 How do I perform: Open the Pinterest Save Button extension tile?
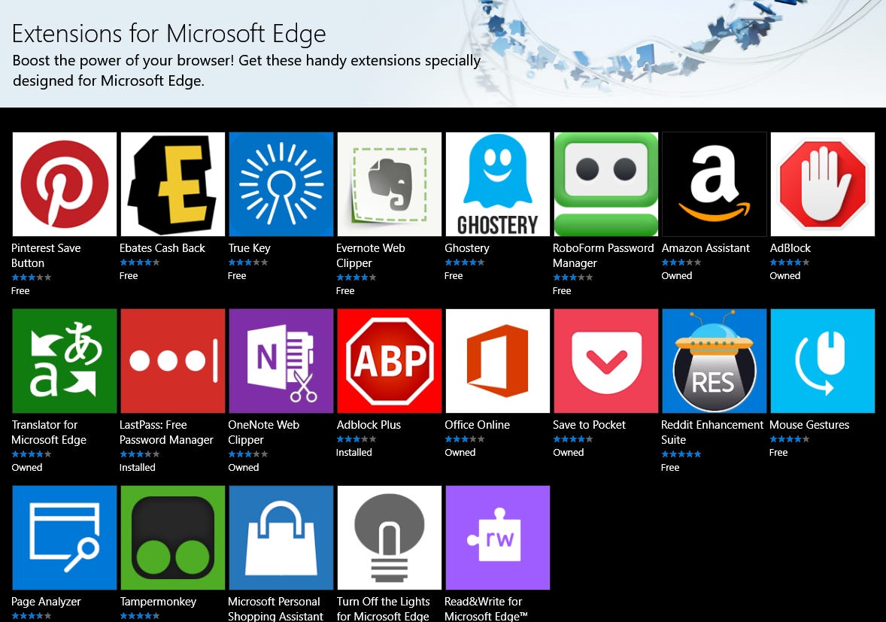[64, 184]
